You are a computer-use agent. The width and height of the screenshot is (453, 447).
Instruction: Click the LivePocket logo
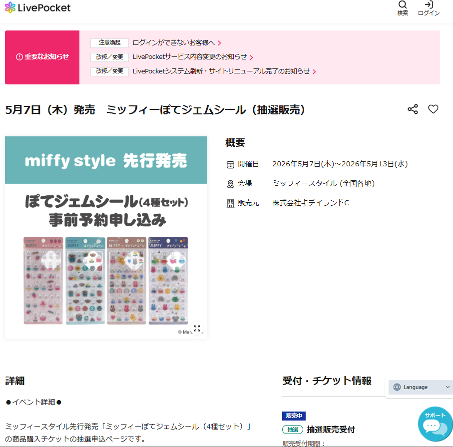[38, 8]
